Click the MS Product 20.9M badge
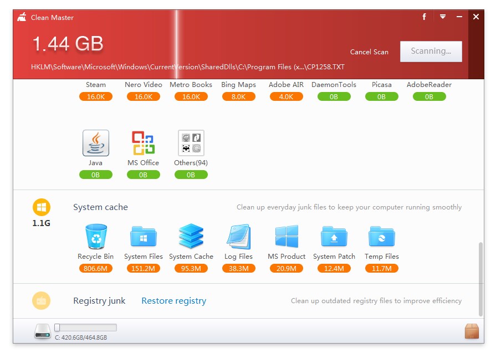The image size is (496, 353). [287, 268]
